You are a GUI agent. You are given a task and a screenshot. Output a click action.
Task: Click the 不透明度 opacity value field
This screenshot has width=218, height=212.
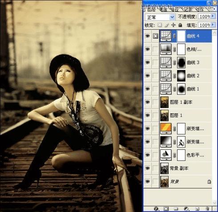(205, 16)
